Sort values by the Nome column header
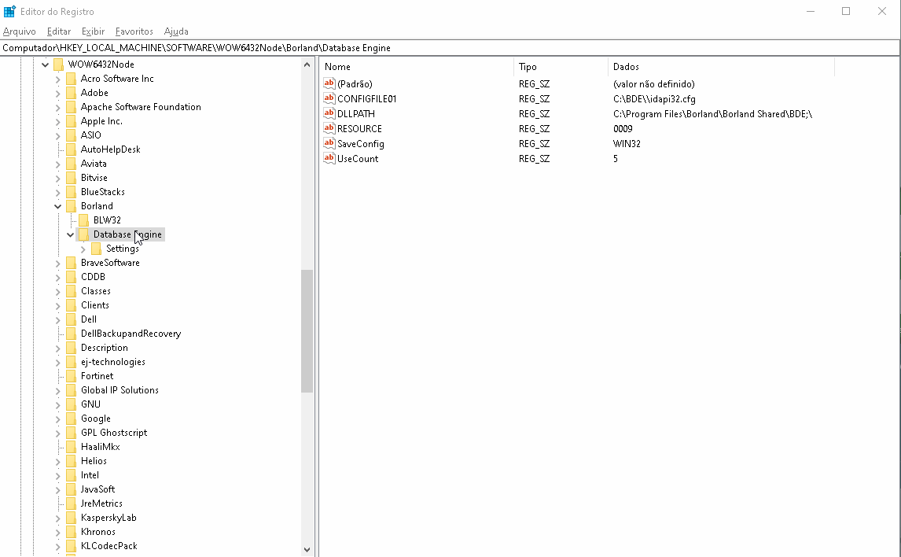The width and height of the screenshot is (901, 557). coord(417,67)
